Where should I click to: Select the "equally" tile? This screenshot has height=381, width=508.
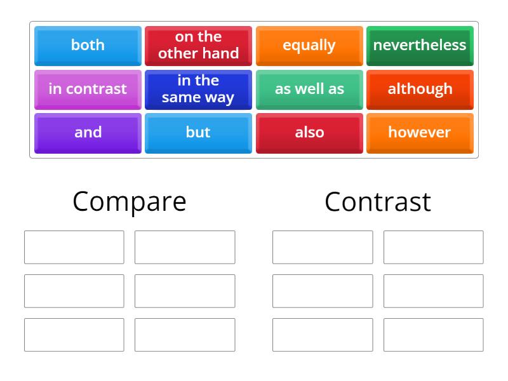click(x=309, y=45)
